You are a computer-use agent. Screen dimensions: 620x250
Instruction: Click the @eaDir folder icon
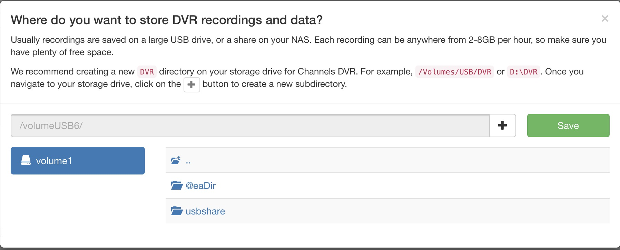[x=177, y=186]
